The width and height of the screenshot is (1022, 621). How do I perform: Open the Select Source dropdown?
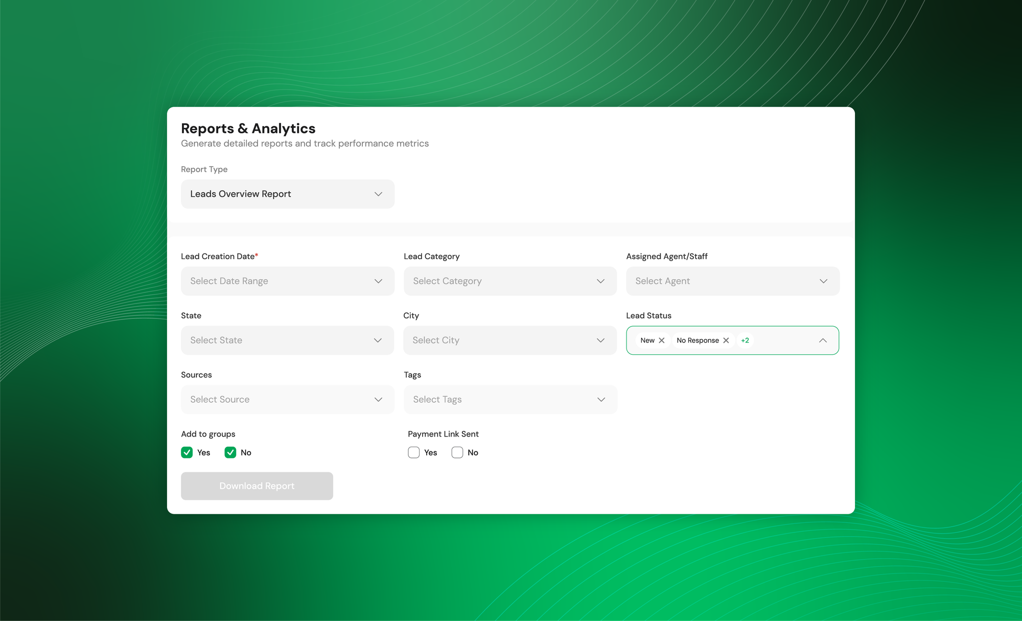click(287, 399)
